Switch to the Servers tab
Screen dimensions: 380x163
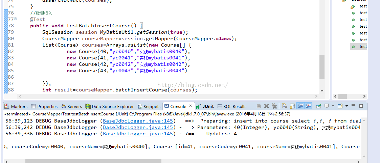point(72,106)
